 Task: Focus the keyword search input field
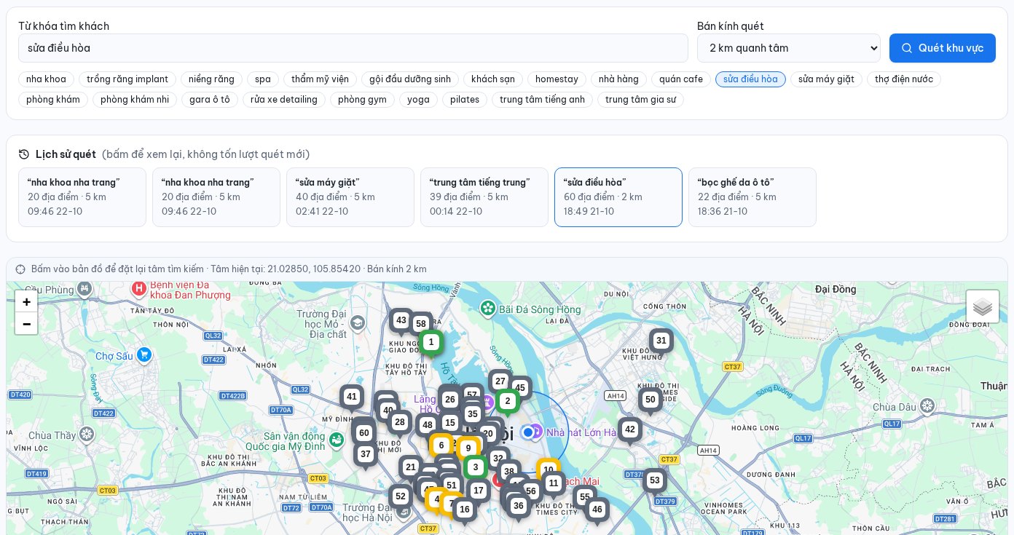(x=353, y=48)
